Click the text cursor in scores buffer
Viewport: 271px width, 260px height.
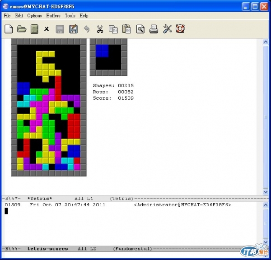click(6, 211)
